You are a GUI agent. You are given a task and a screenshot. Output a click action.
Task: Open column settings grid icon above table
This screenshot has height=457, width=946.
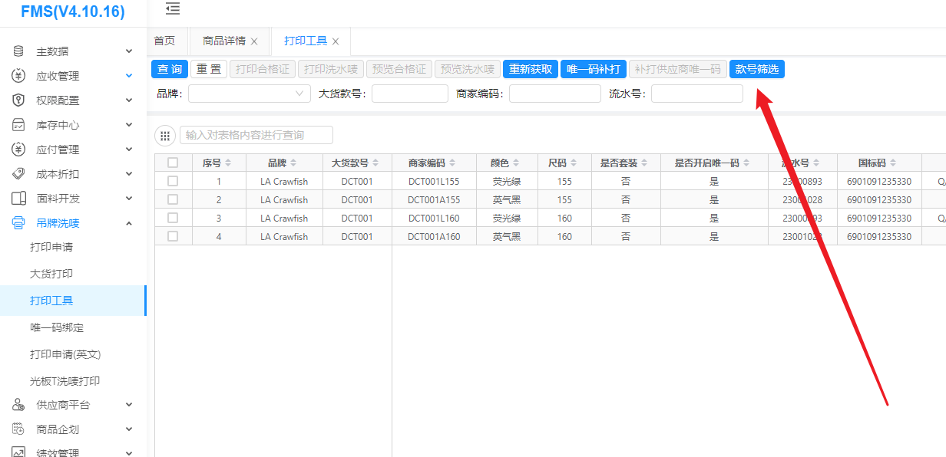click(x=165, y=136)
